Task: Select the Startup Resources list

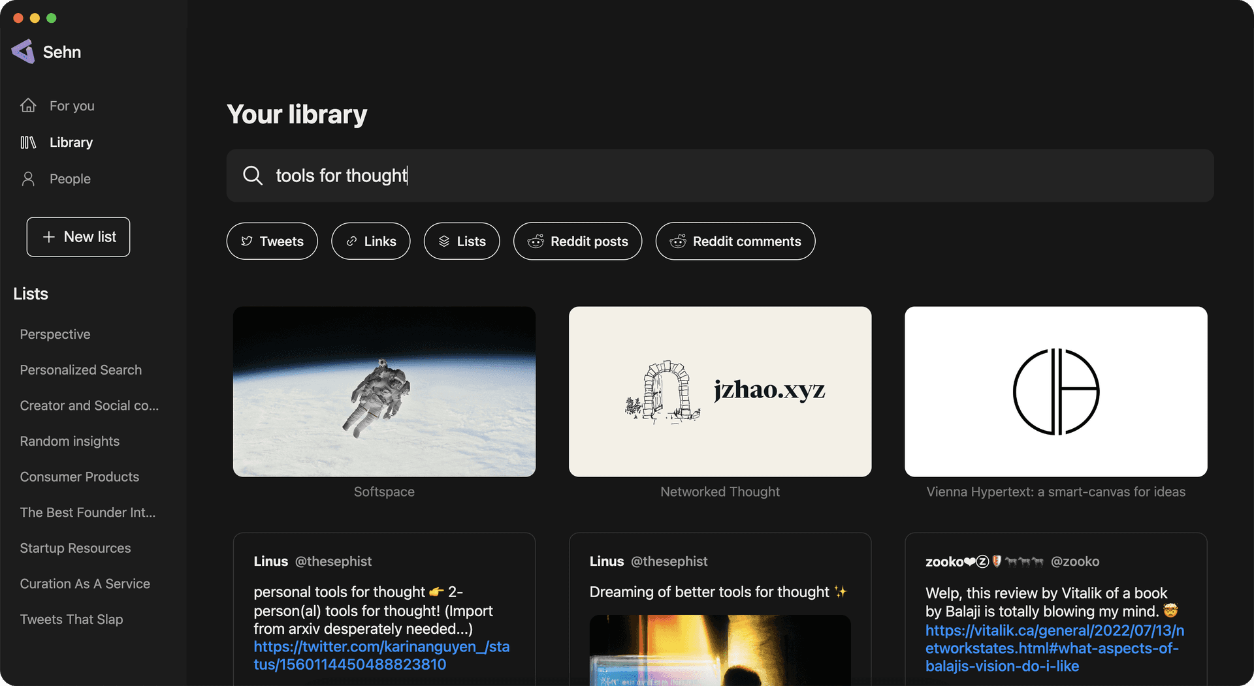Action: click(75, 548)
